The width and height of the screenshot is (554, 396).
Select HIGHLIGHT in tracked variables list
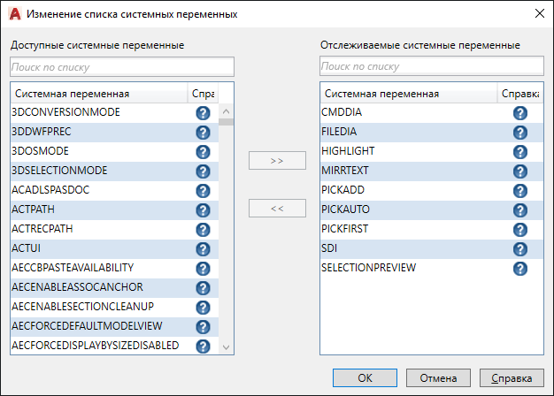coord(348,151)
